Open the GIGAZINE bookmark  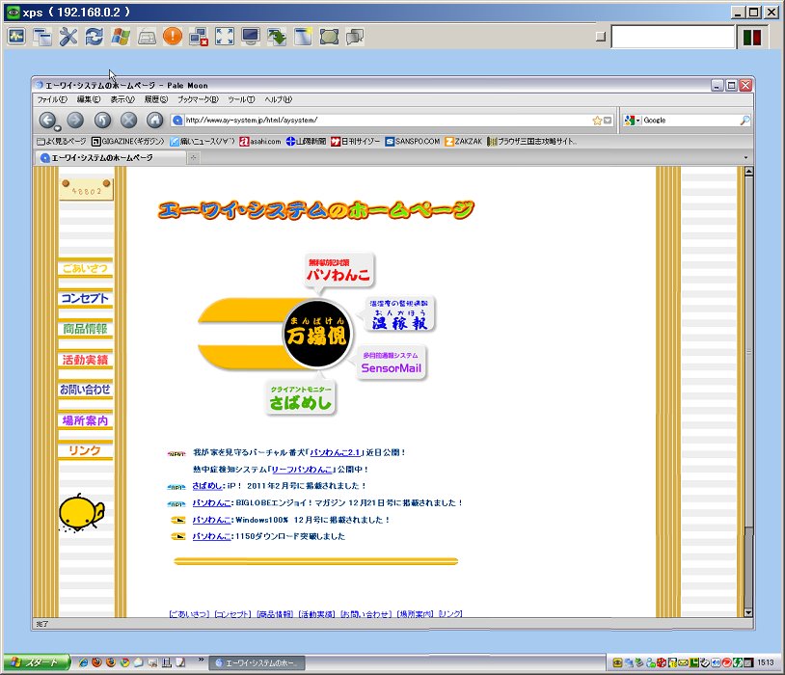coord(128,142)
